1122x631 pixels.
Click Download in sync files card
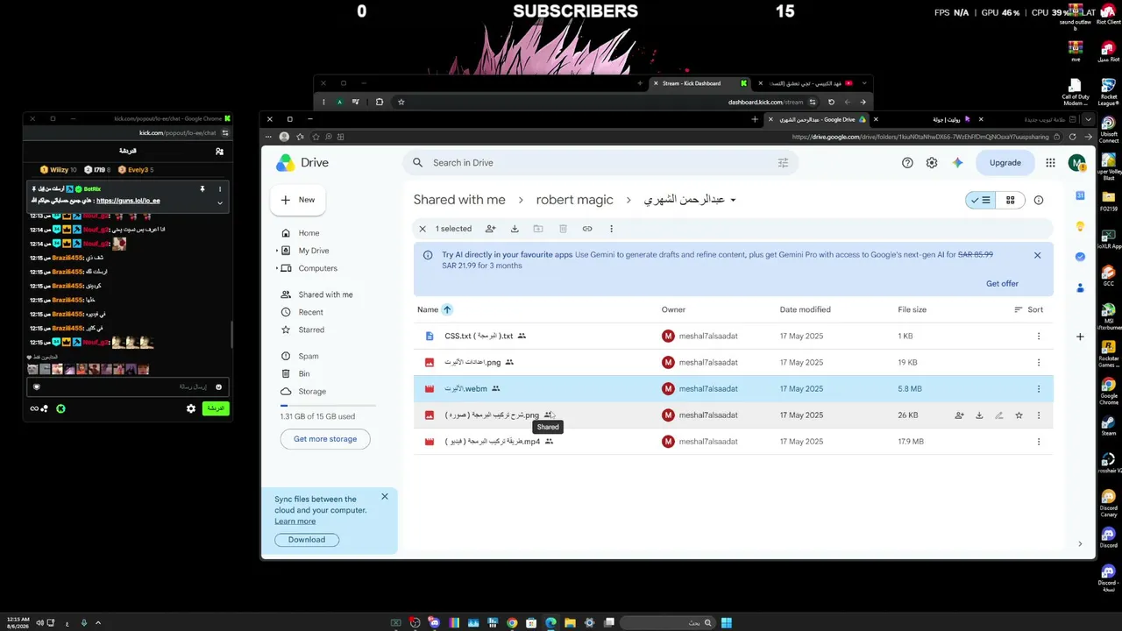[x=307, y=540]
